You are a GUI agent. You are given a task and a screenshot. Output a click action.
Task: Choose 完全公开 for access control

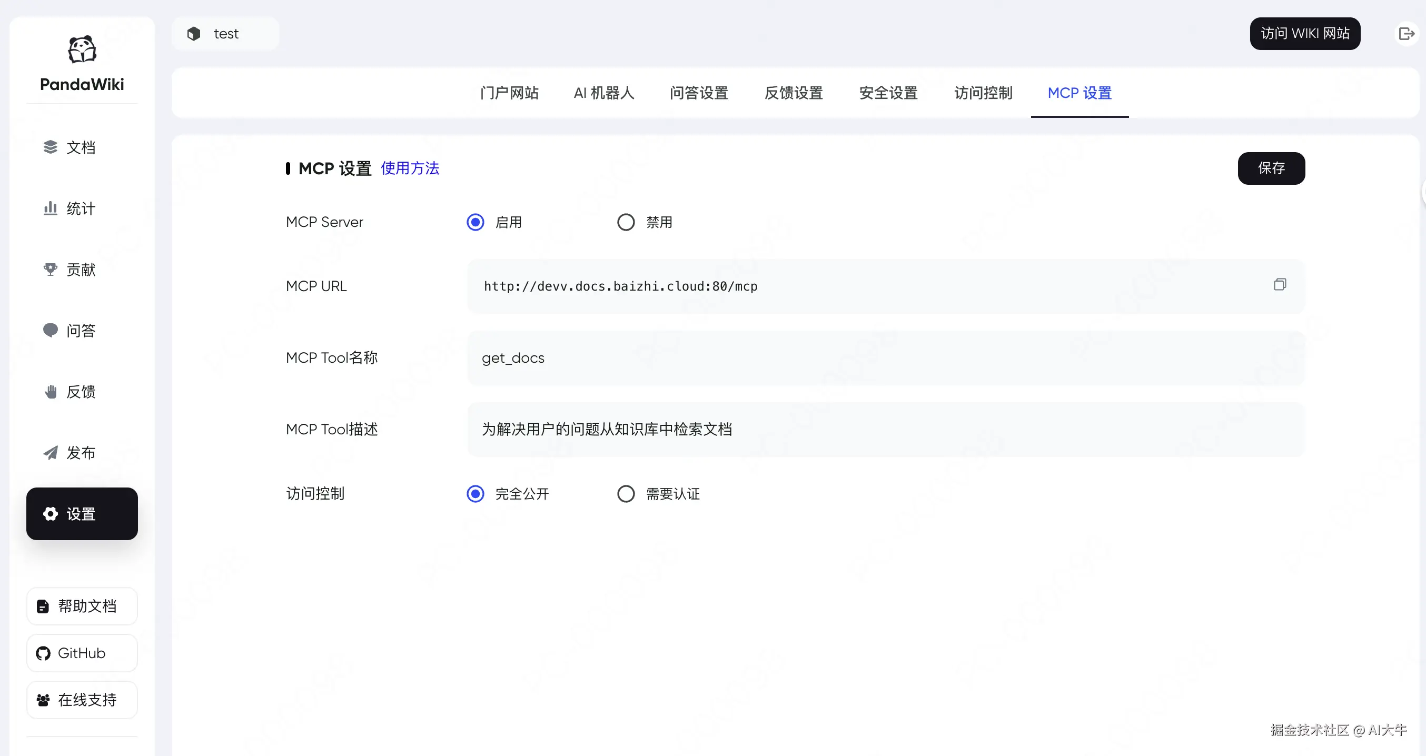(x=476, y=494)
